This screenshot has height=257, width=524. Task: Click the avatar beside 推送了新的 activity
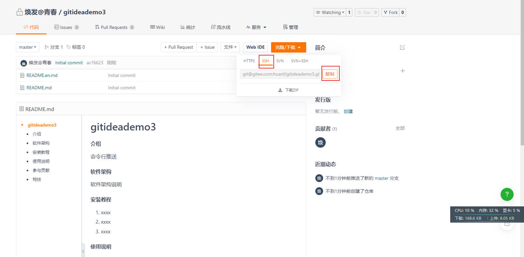319,178
